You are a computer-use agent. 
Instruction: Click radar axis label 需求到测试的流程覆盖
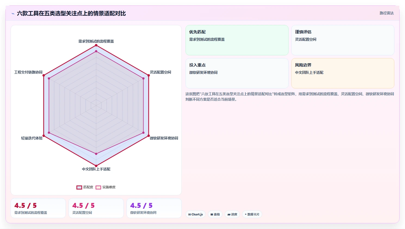click(96, 41)
